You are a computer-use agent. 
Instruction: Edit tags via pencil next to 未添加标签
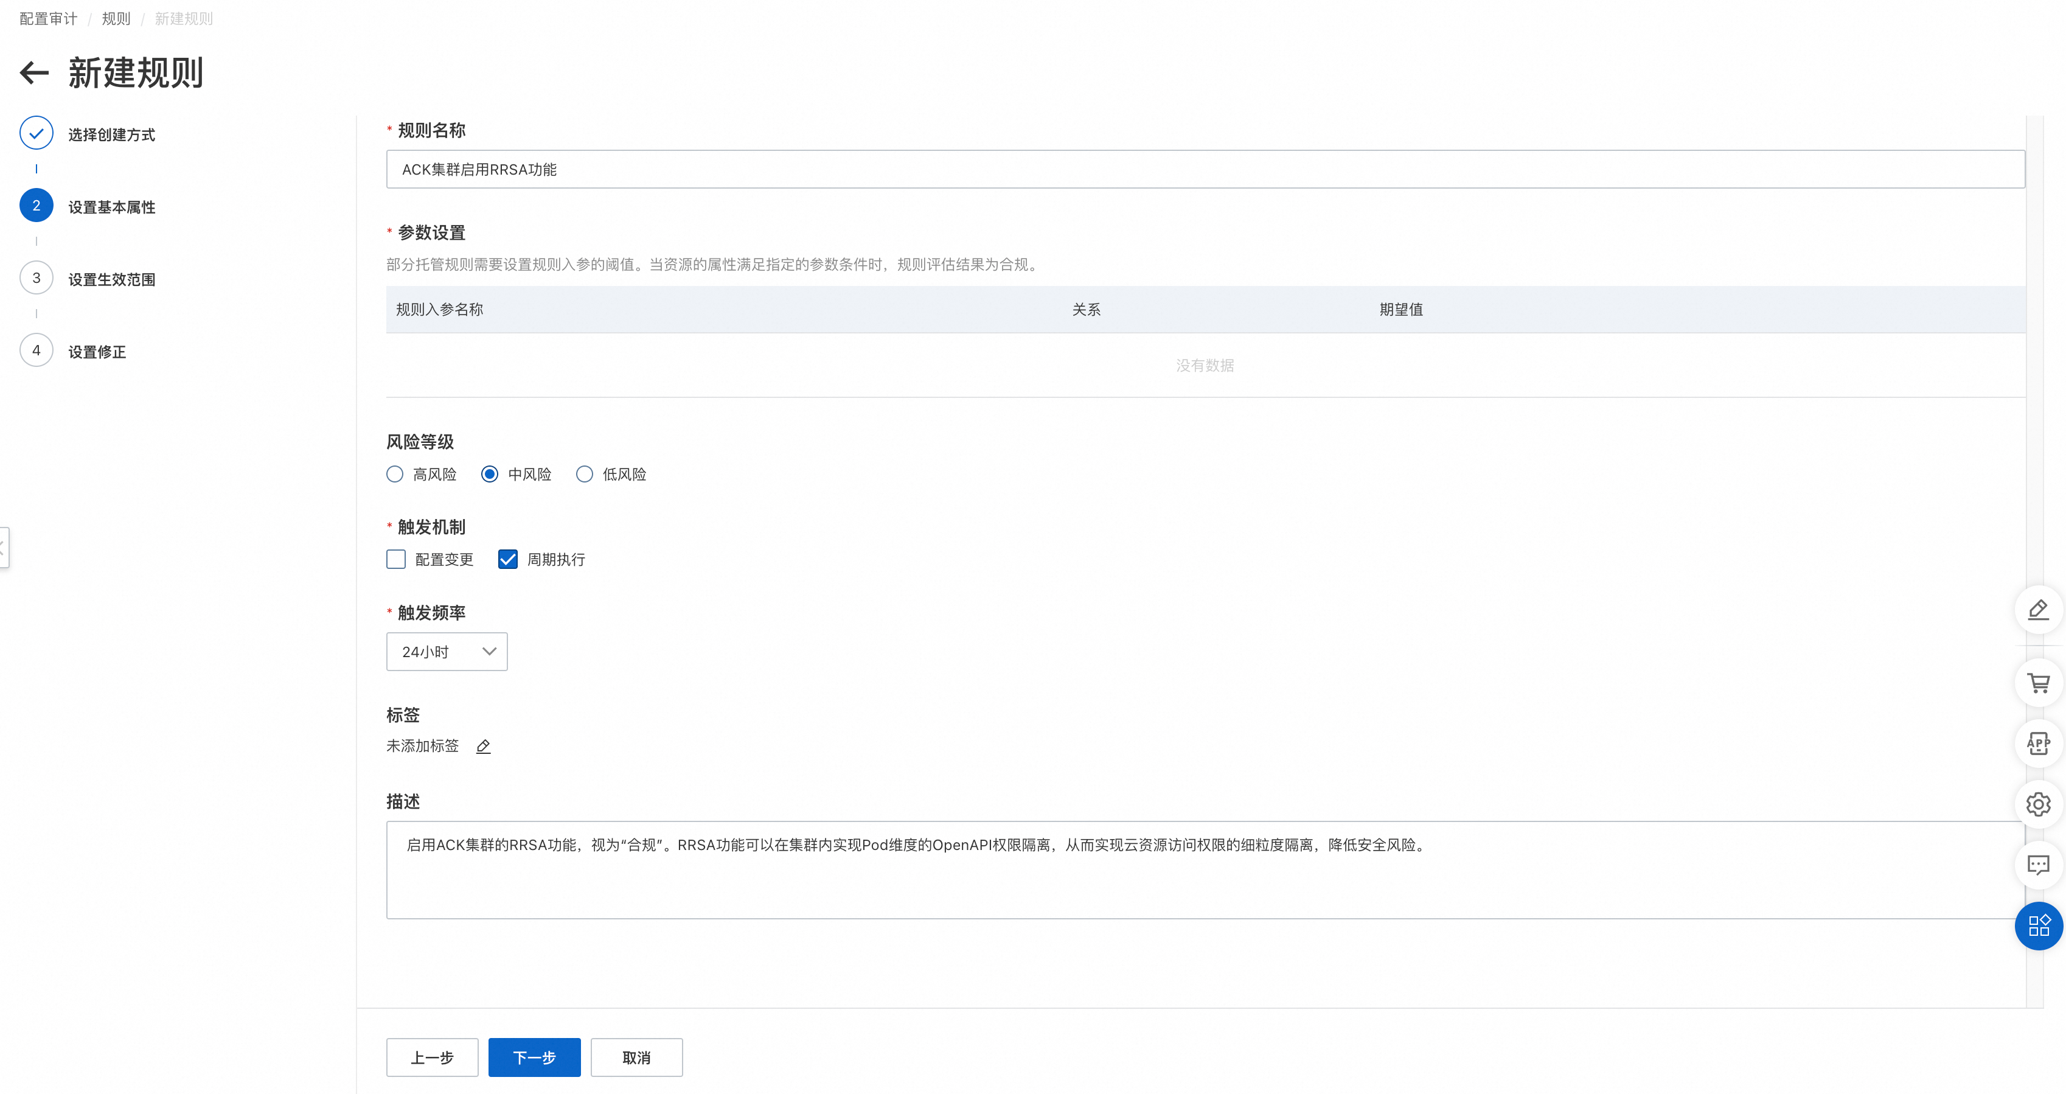[483, 747]
